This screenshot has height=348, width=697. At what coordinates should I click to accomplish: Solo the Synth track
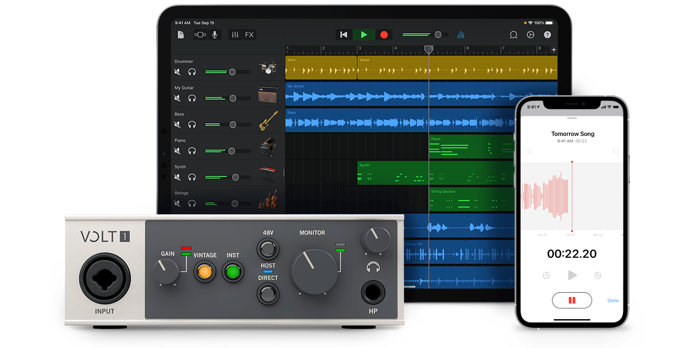point(192,177)
